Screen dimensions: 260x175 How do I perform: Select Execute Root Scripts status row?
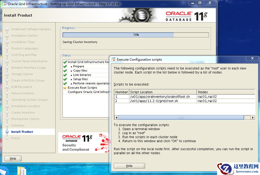pos(86,88)
